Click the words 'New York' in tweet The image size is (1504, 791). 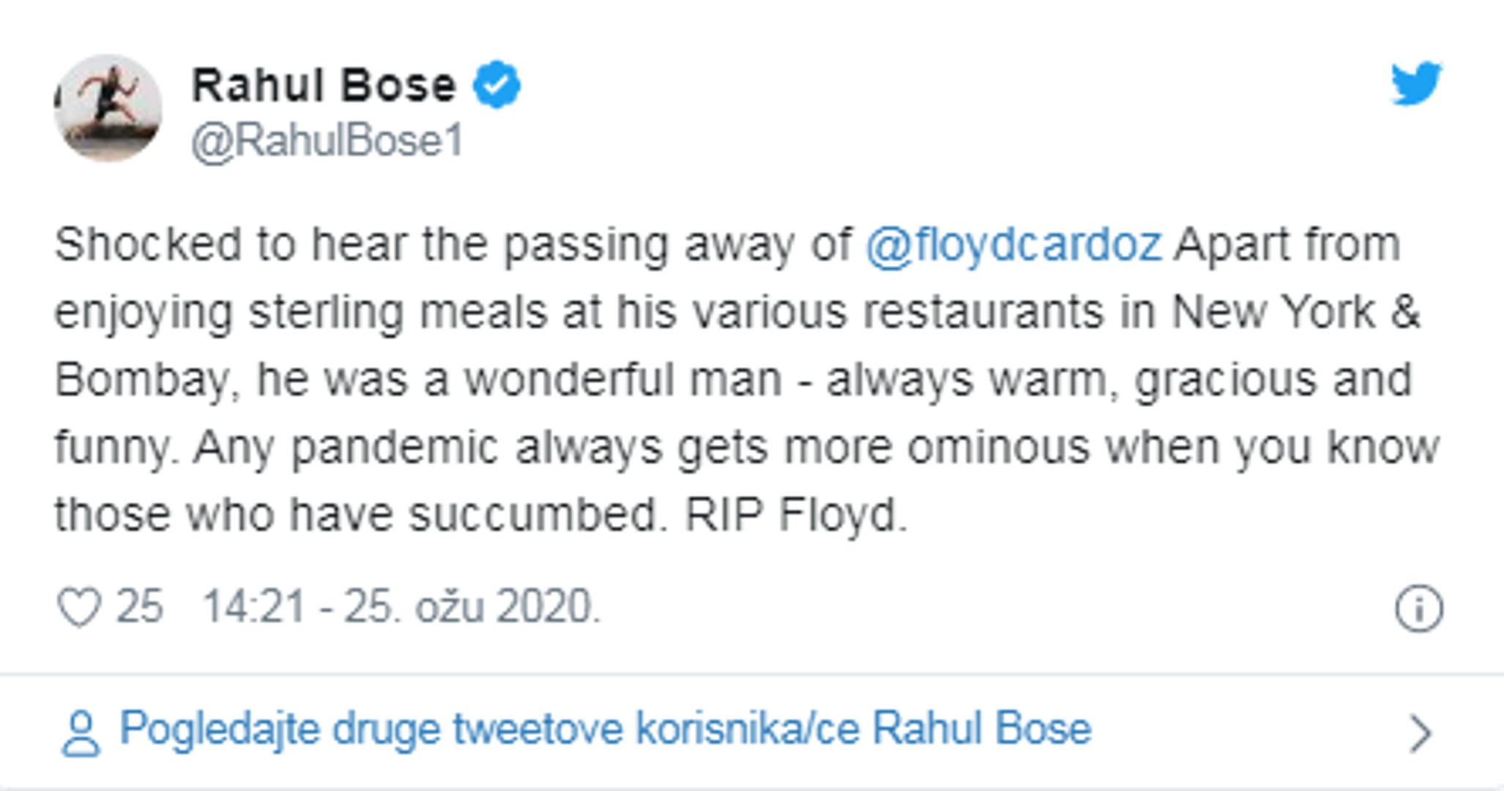(1273, 312)
